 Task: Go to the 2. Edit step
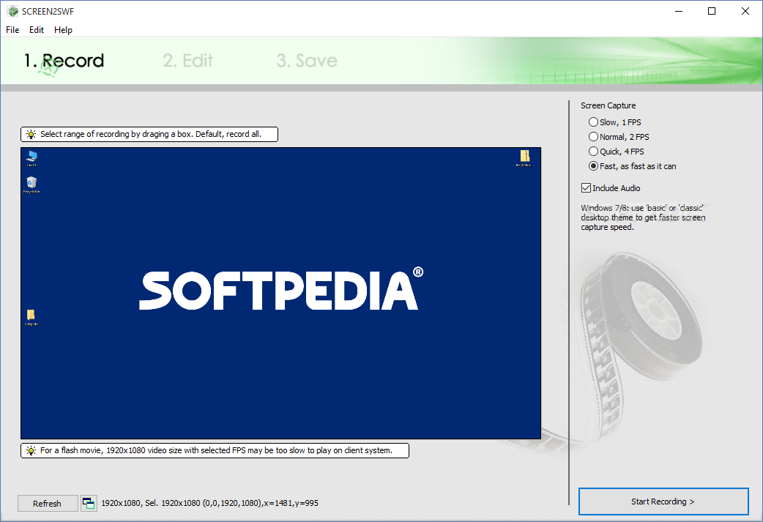(188, 61)
